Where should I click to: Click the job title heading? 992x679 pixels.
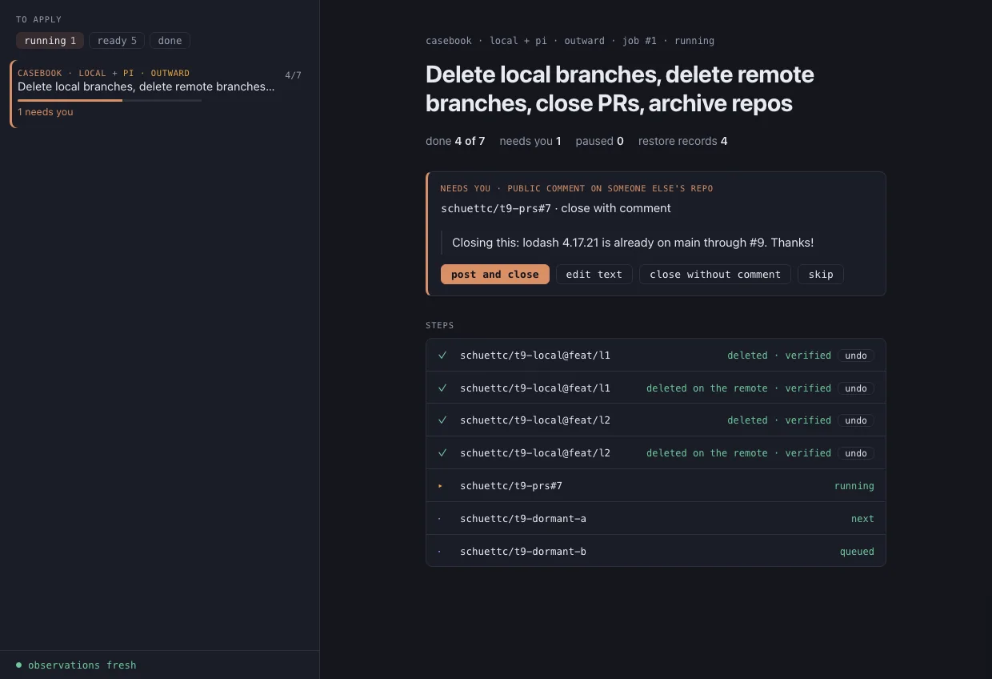[620, 89]
